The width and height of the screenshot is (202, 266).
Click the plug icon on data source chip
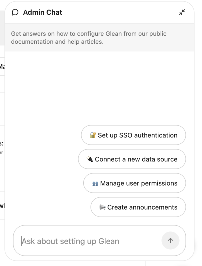(90, 159)
